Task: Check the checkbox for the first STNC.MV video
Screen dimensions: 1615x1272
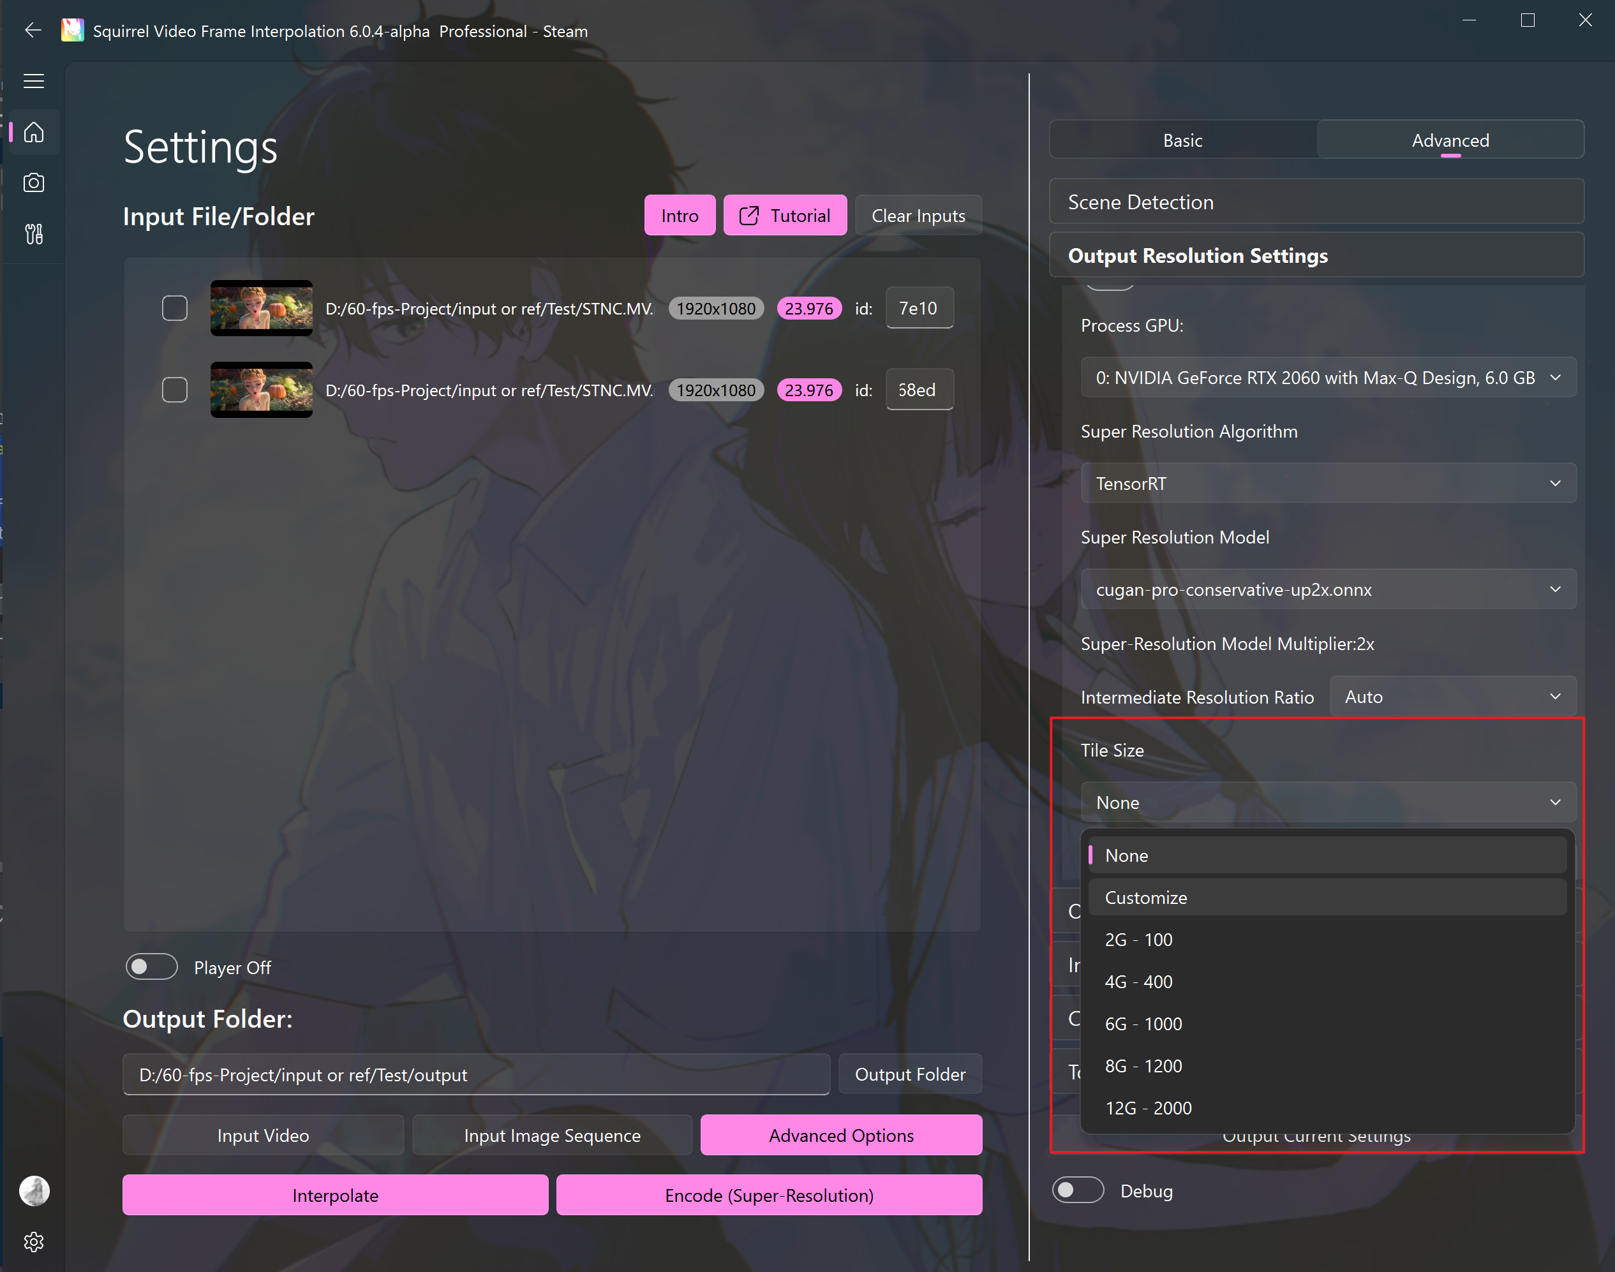Action: click(175, 307)
